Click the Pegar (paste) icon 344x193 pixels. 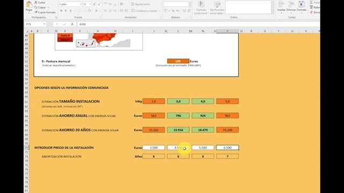29,5
